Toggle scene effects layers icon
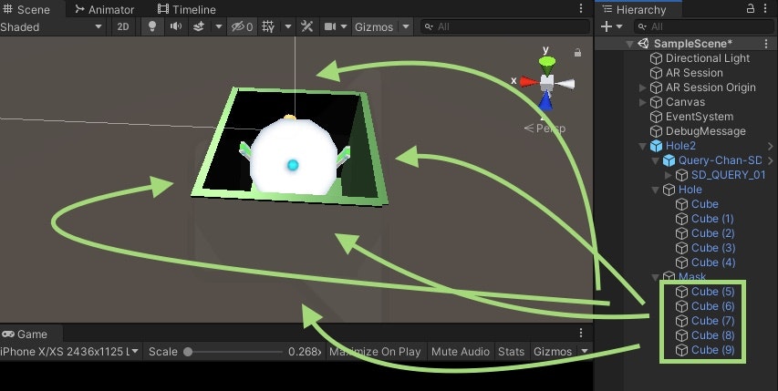778x391 pixels. (199, 26)
